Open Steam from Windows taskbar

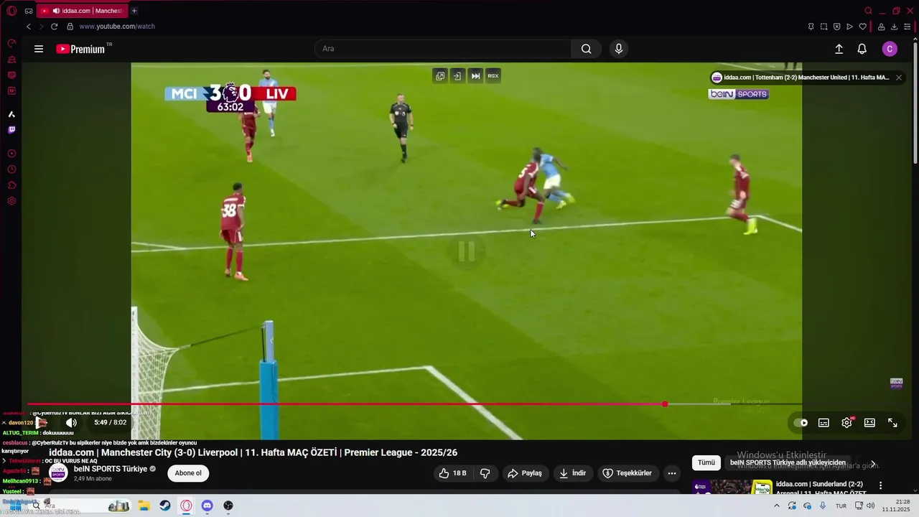point(165,506)
